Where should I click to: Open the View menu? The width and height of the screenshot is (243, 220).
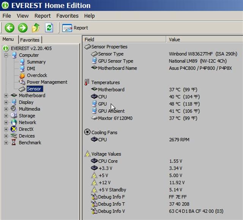click(23, 16)
